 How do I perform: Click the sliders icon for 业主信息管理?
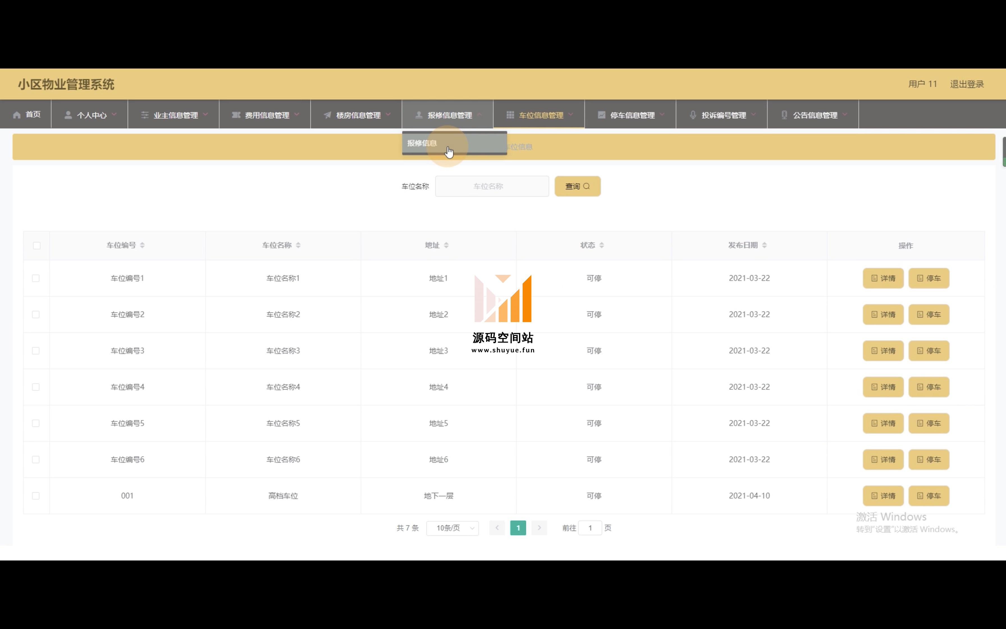click(145, 115)
